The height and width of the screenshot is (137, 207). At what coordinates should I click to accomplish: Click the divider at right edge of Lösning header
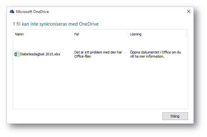186,34
